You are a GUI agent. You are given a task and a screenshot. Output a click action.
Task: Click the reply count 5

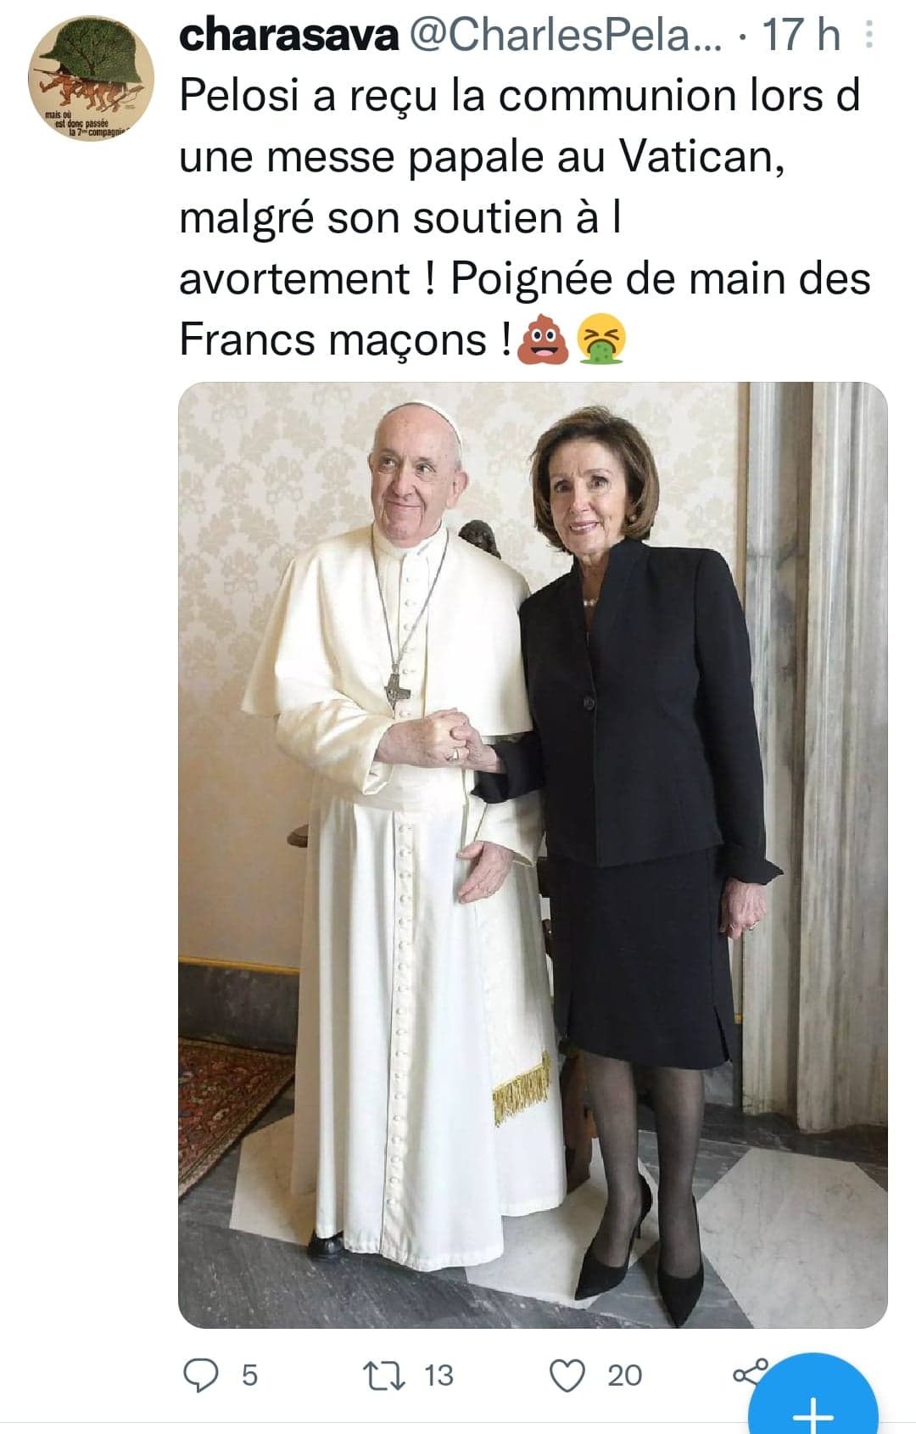pos(249,1375)
